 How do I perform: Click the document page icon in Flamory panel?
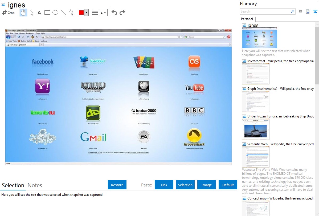[308, 11]
